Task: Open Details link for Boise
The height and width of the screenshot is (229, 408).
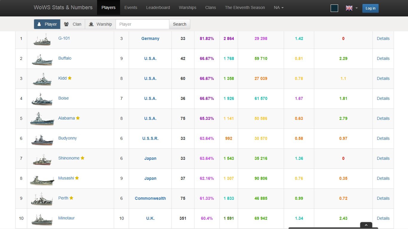Action: coord(383,98)
